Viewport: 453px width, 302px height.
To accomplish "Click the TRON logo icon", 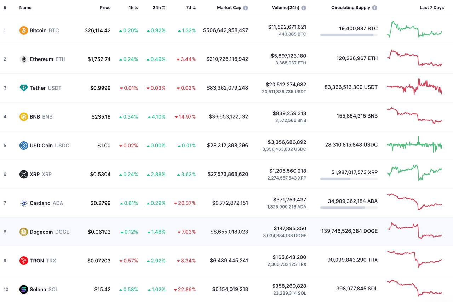I will (24, 261).
